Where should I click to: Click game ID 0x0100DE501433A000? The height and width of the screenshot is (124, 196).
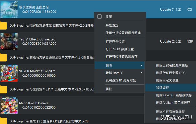click(x=39, y=44)
